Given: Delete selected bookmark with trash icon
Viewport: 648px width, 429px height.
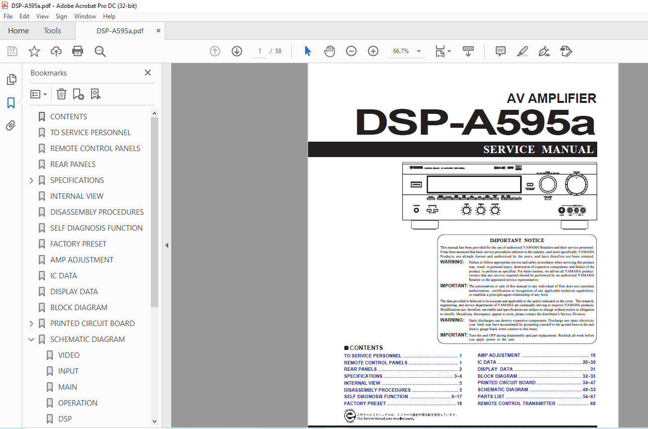Looking at the screenshot, I should click(61, 94).
